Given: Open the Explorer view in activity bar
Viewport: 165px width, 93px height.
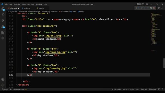Looking at the screenshot, I should point(3,9).
